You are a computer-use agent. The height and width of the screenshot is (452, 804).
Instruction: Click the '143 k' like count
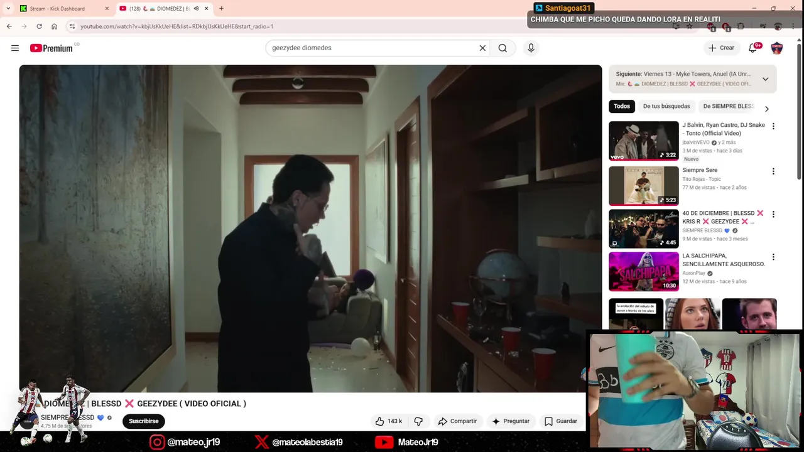[x=394, y=421]
